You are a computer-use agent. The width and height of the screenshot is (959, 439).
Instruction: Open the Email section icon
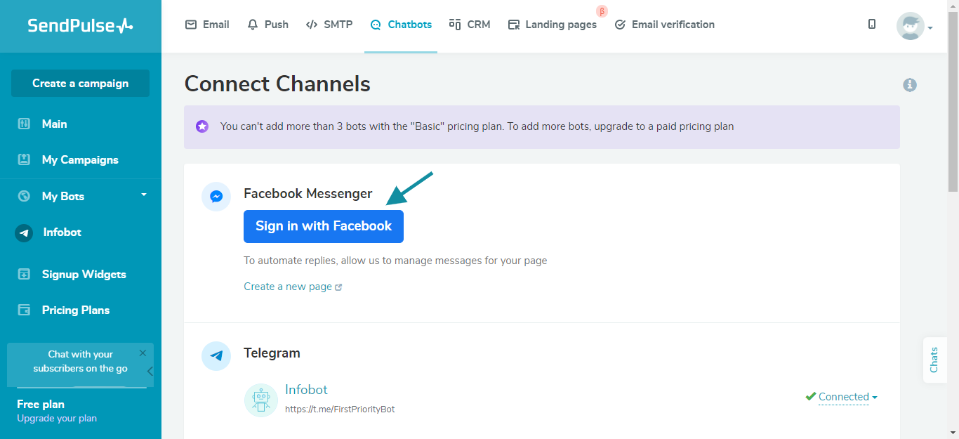click(190, 24)
